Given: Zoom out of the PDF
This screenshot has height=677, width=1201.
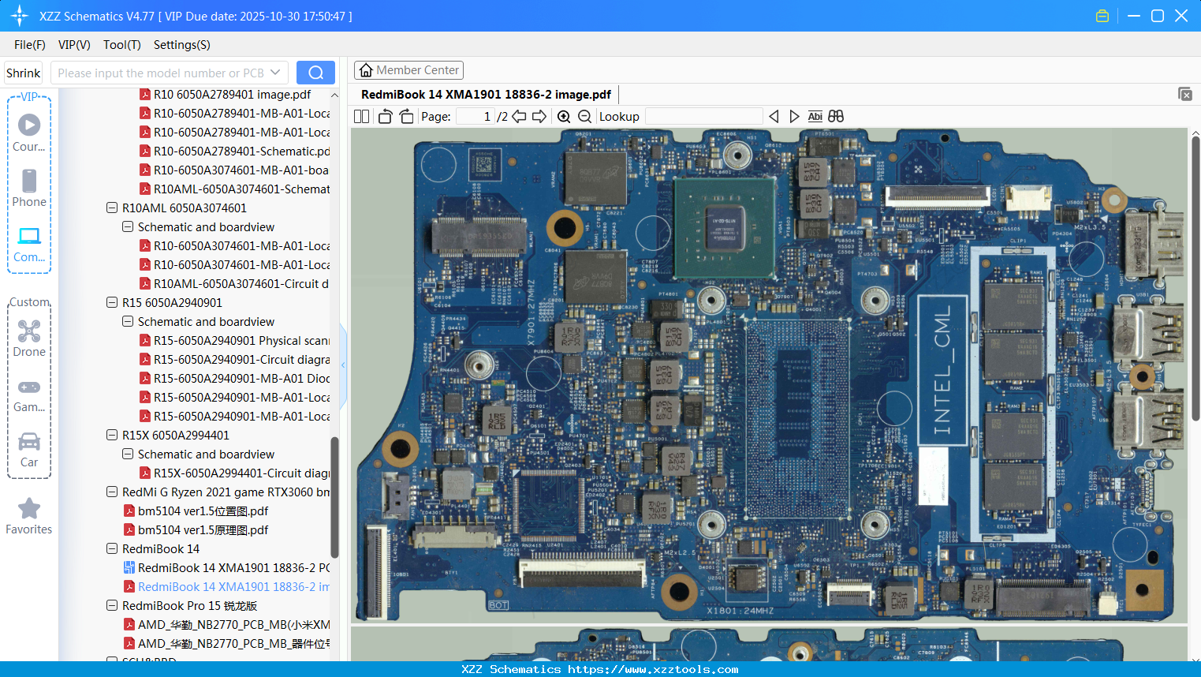Looking at the screenshot, I should coord(584,117).
